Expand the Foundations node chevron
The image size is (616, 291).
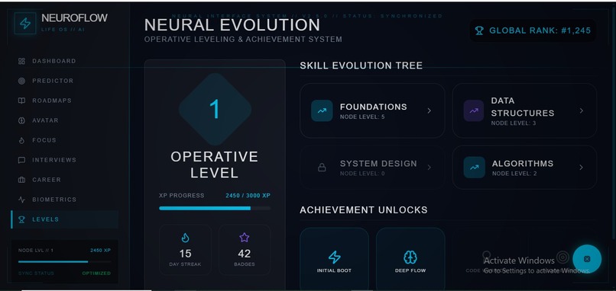click(x=429, y=110)
